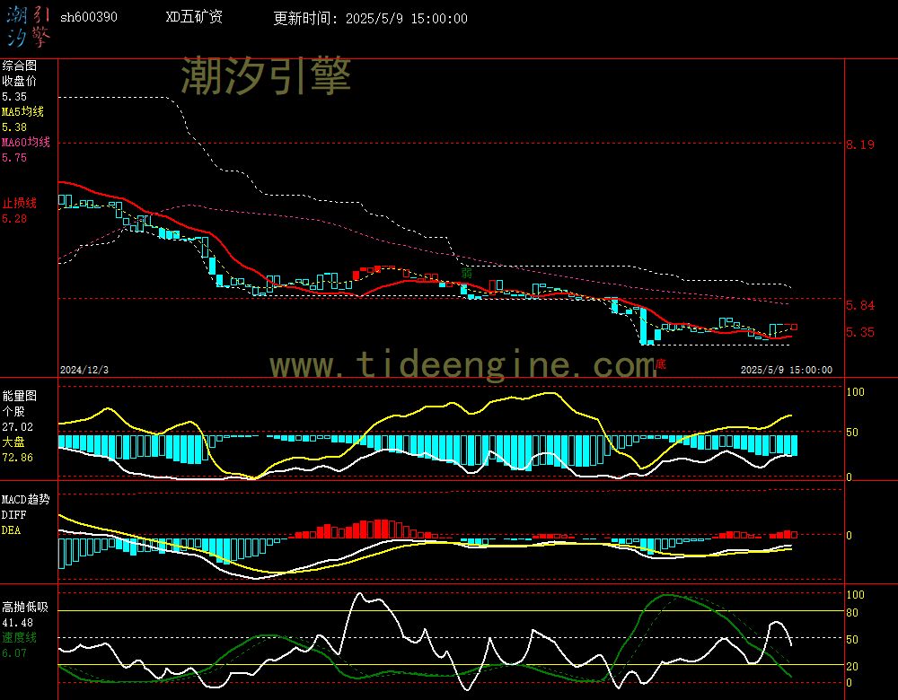This screenshot has width=898, height=700.
Task: Click the stock name XD五矿资
Action: tap(194, 17)
